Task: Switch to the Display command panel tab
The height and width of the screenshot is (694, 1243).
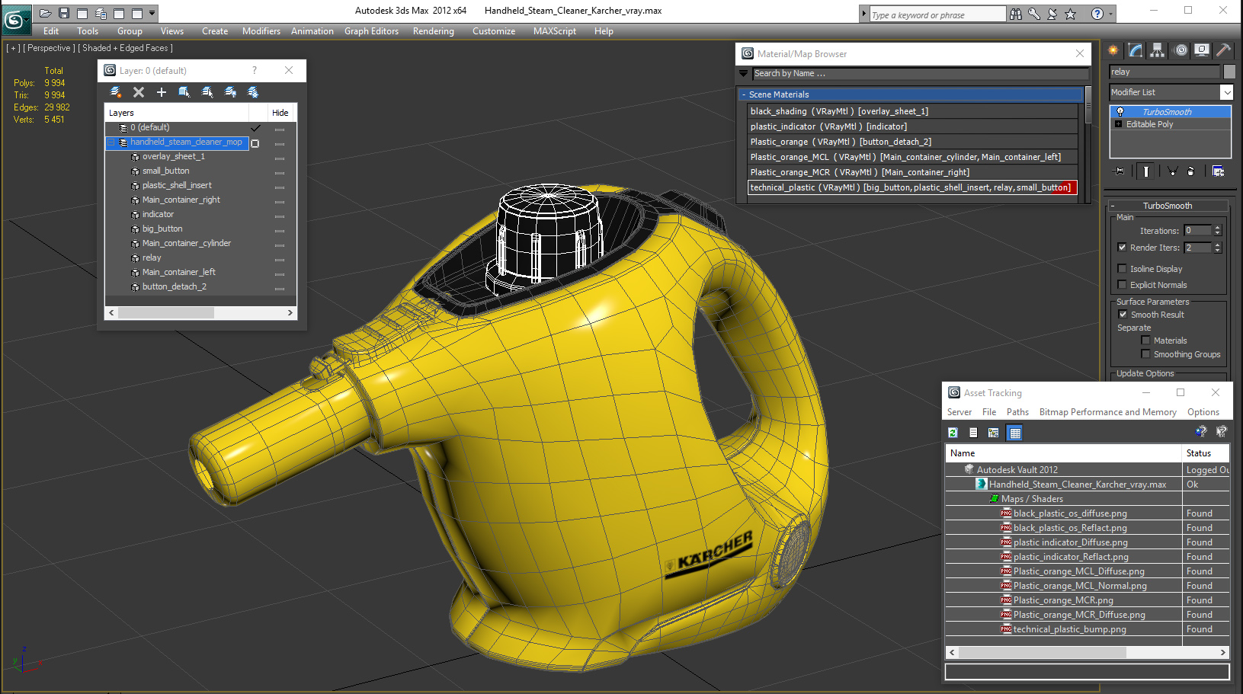Action: (x=1202, y=50)
